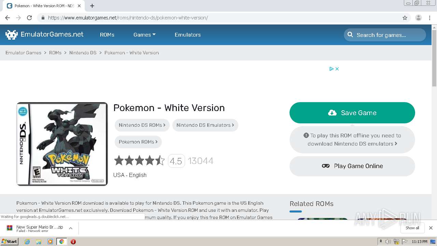
Task: Click the 4.5 rating score box
Action: [x=176, y=161]
